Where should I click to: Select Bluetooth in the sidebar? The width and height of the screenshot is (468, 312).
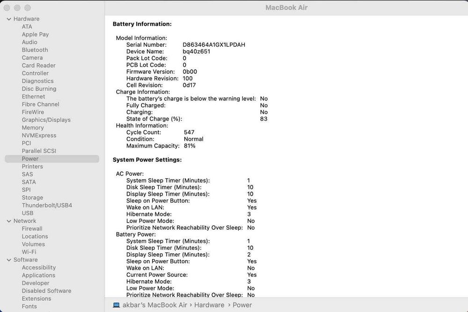(x=35, y=50)
